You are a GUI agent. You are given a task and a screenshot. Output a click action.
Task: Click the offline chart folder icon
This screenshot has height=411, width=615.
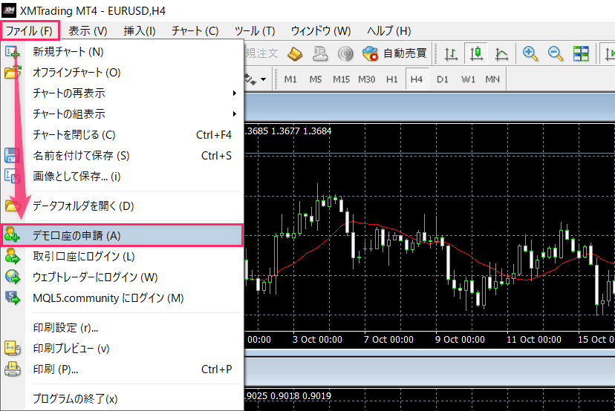coord(12,73)
